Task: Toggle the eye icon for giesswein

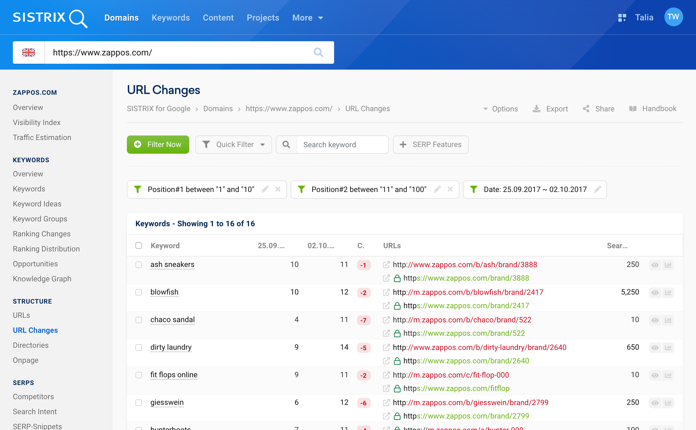Action: coord(655,403)
